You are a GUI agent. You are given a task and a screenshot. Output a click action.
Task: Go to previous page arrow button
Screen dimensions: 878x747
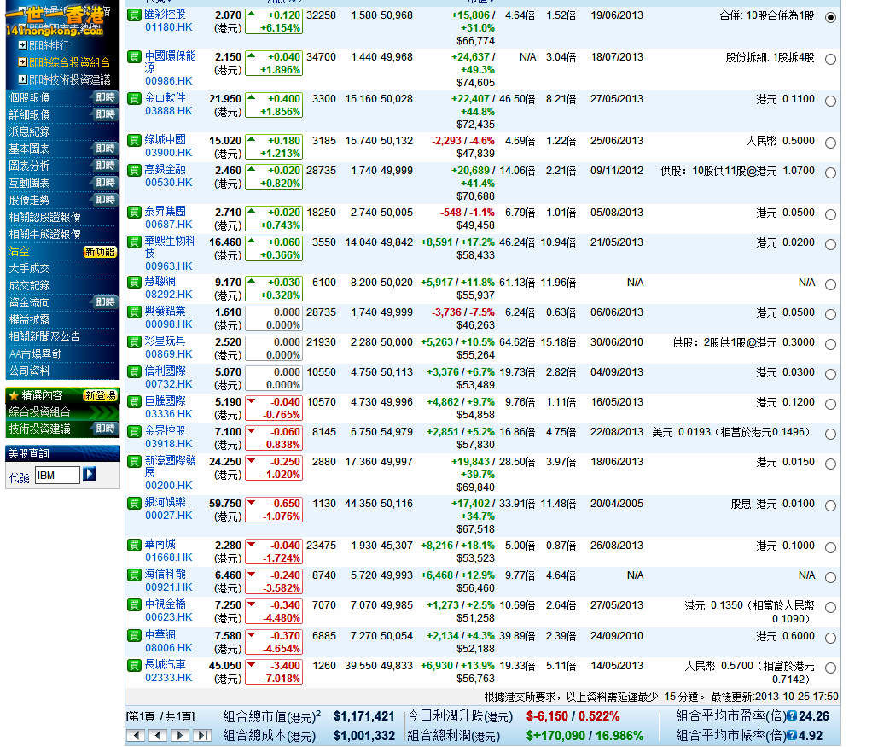pos(158,735)
